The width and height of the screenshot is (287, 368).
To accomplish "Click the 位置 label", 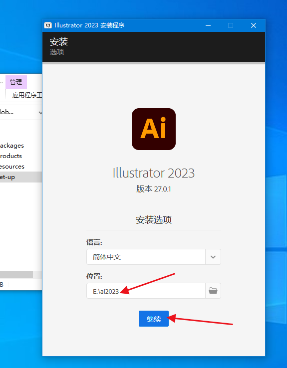I will point(94,276).
